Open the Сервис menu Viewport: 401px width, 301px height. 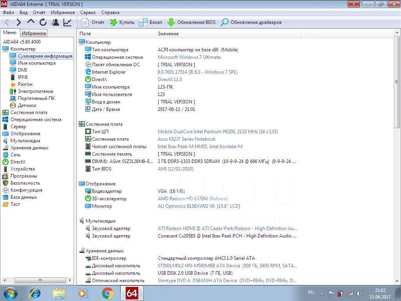coord(88,13)
